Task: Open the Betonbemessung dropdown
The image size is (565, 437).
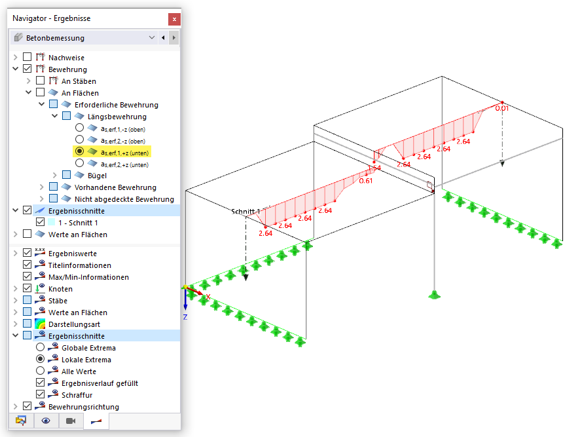Action: pos(152,38)
